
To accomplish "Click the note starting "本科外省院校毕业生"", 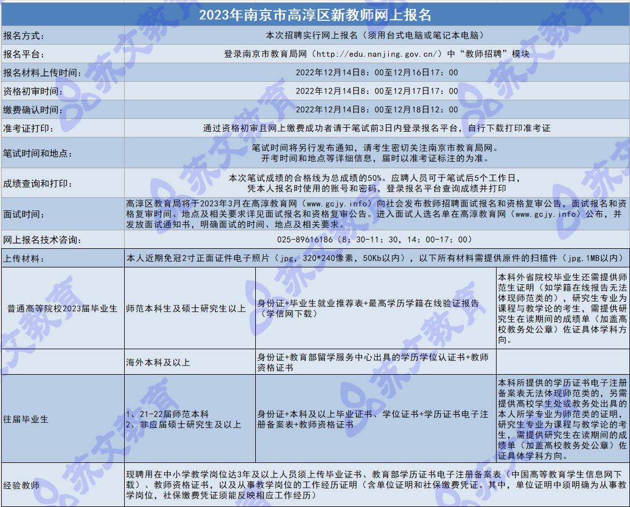I will click(x=563, y=308).
